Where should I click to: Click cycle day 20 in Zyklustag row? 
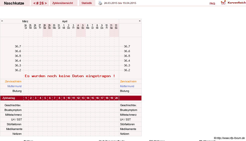(116, 98)
